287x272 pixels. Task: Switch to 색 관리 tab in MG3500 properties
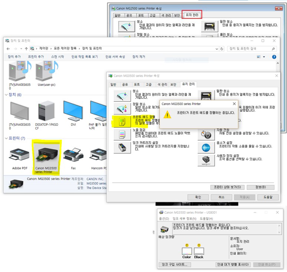pos(162,84)
